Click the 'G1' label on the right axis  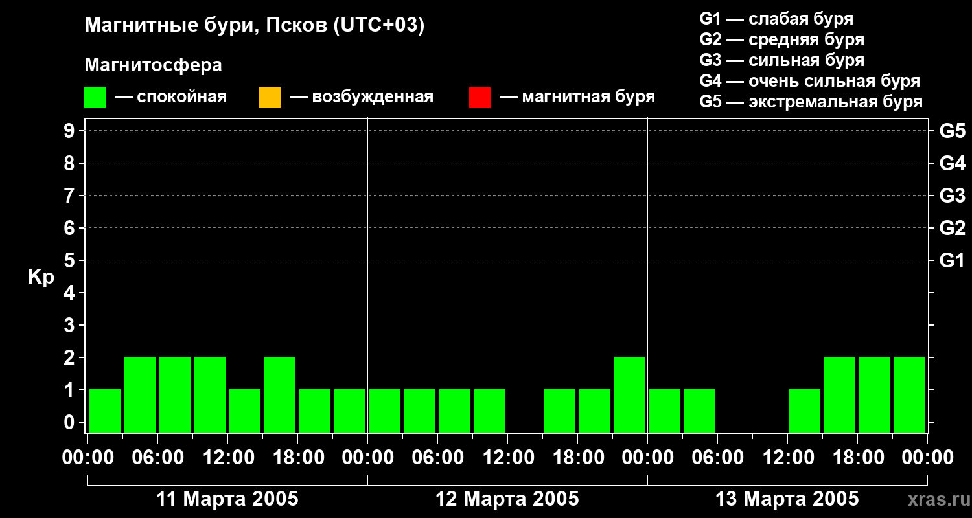click(952, 260)
